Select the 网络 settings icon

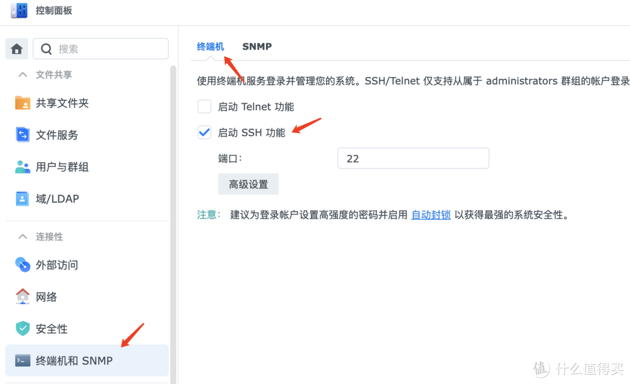click(22, 296)
